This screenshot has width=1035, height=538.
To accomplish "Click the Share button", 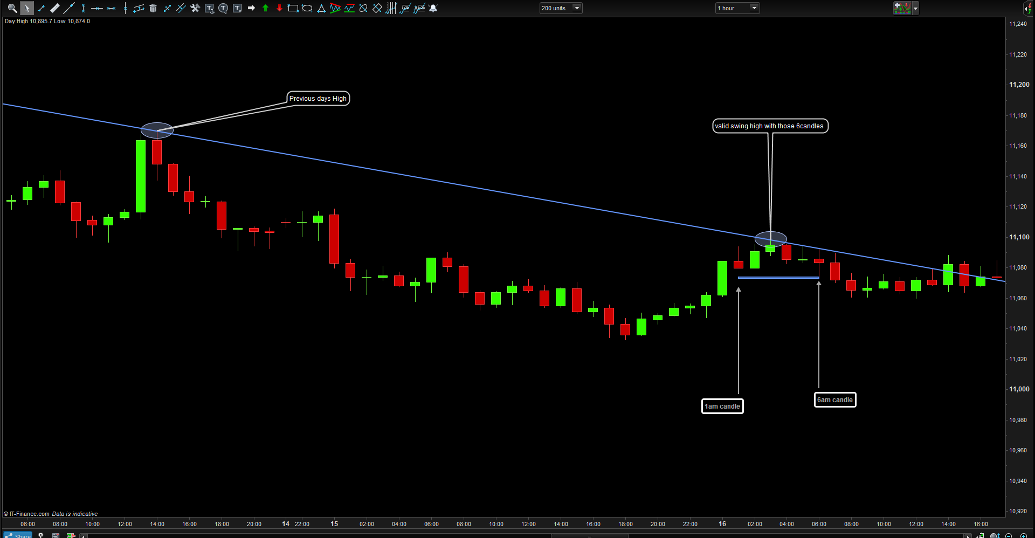I will tap(18, 535).
